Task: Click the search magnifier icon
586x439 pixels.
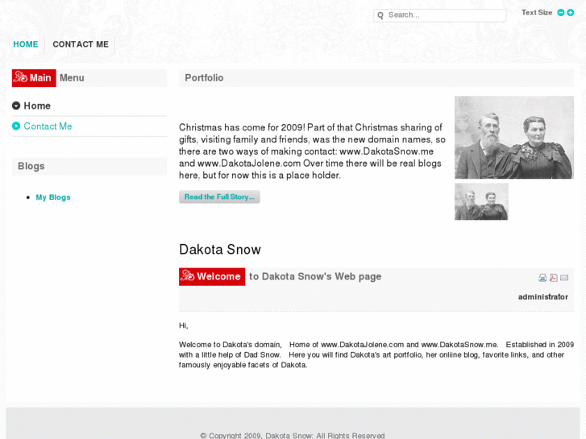Action: click(x=380, y=15)
